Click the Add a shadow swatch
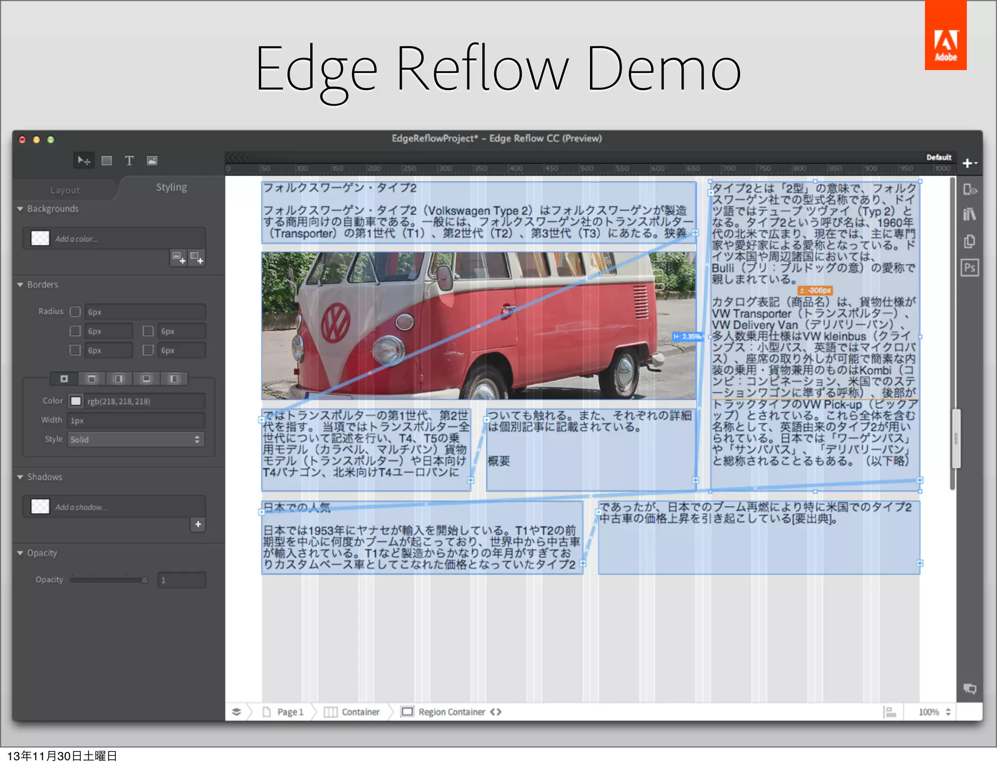Viewport: 997px width, 767px height. pos(40,507)
